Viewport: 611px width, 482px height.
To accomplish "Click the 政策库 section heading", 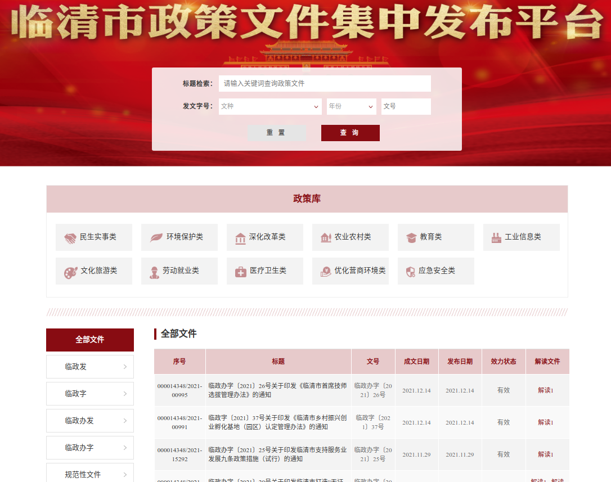I will click(x=307, y=199).
